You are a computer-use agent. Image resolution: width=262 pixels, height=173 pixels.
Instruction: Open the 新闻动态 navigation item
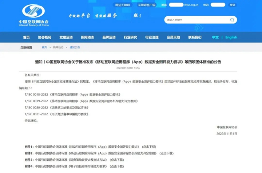[87, 37]
